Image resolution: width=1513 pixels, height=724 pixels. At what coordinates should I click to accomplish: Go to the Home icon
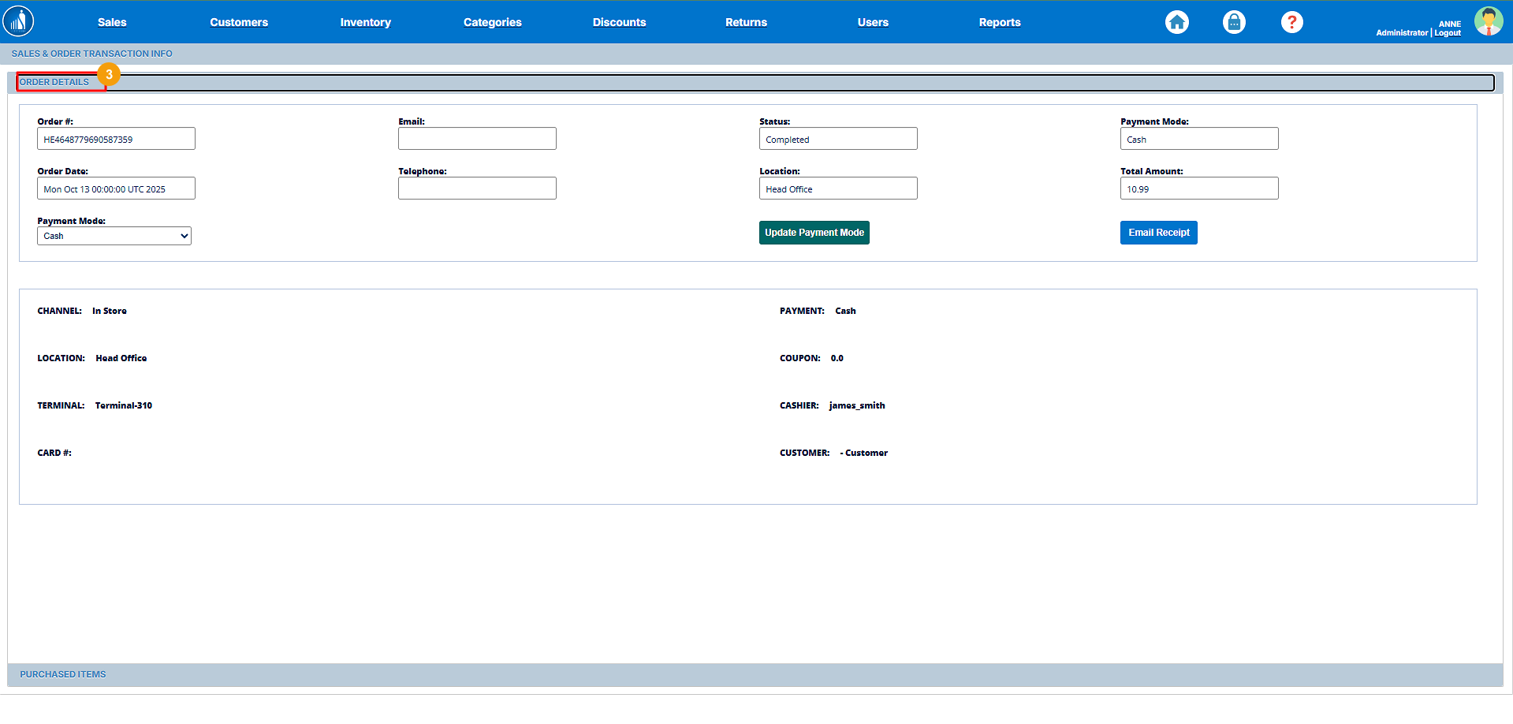click(x=1176, y=22)
